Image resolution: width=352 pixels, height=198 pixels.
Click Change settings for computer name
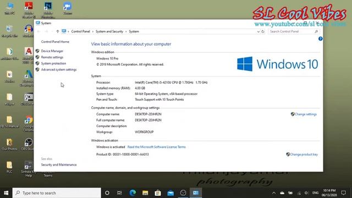pyautogui.click(x=306, y=114)
